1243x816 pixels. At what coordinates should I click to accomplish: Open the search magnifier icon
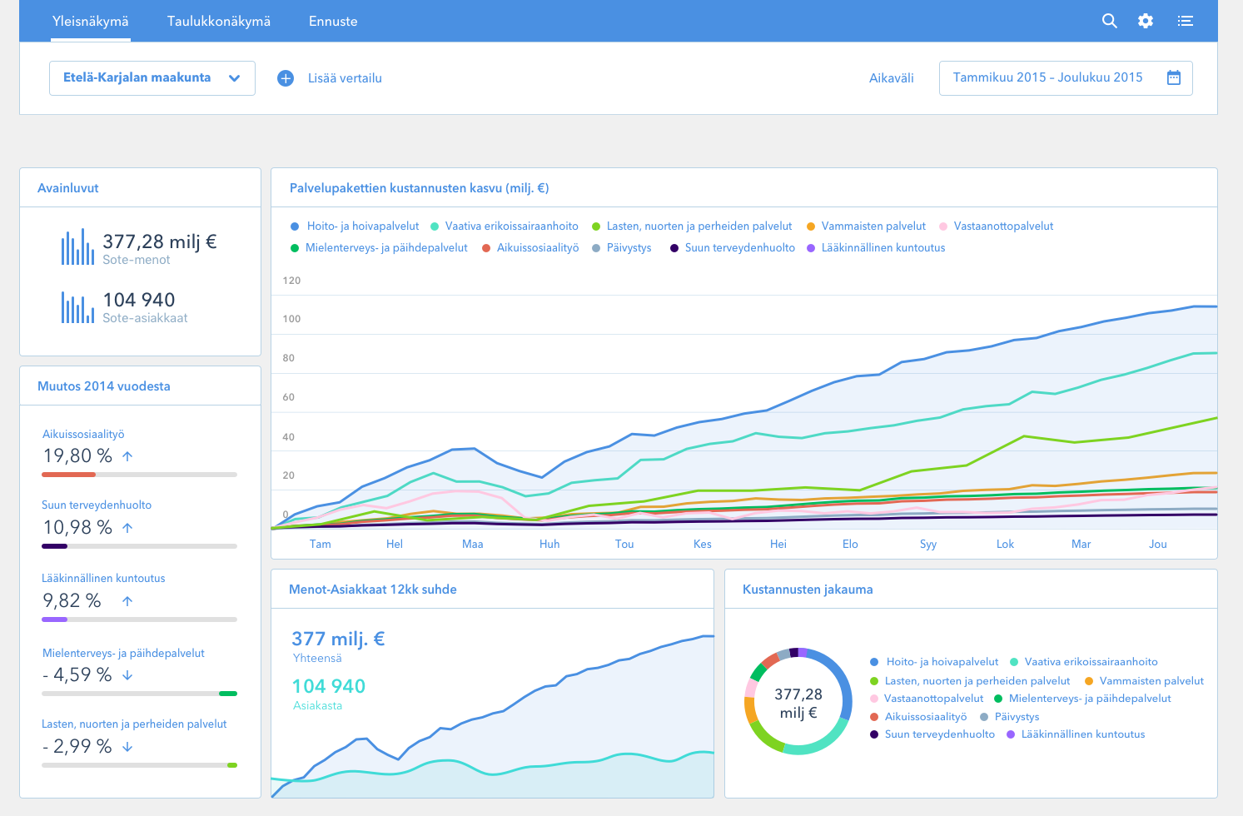(1109, 21)
